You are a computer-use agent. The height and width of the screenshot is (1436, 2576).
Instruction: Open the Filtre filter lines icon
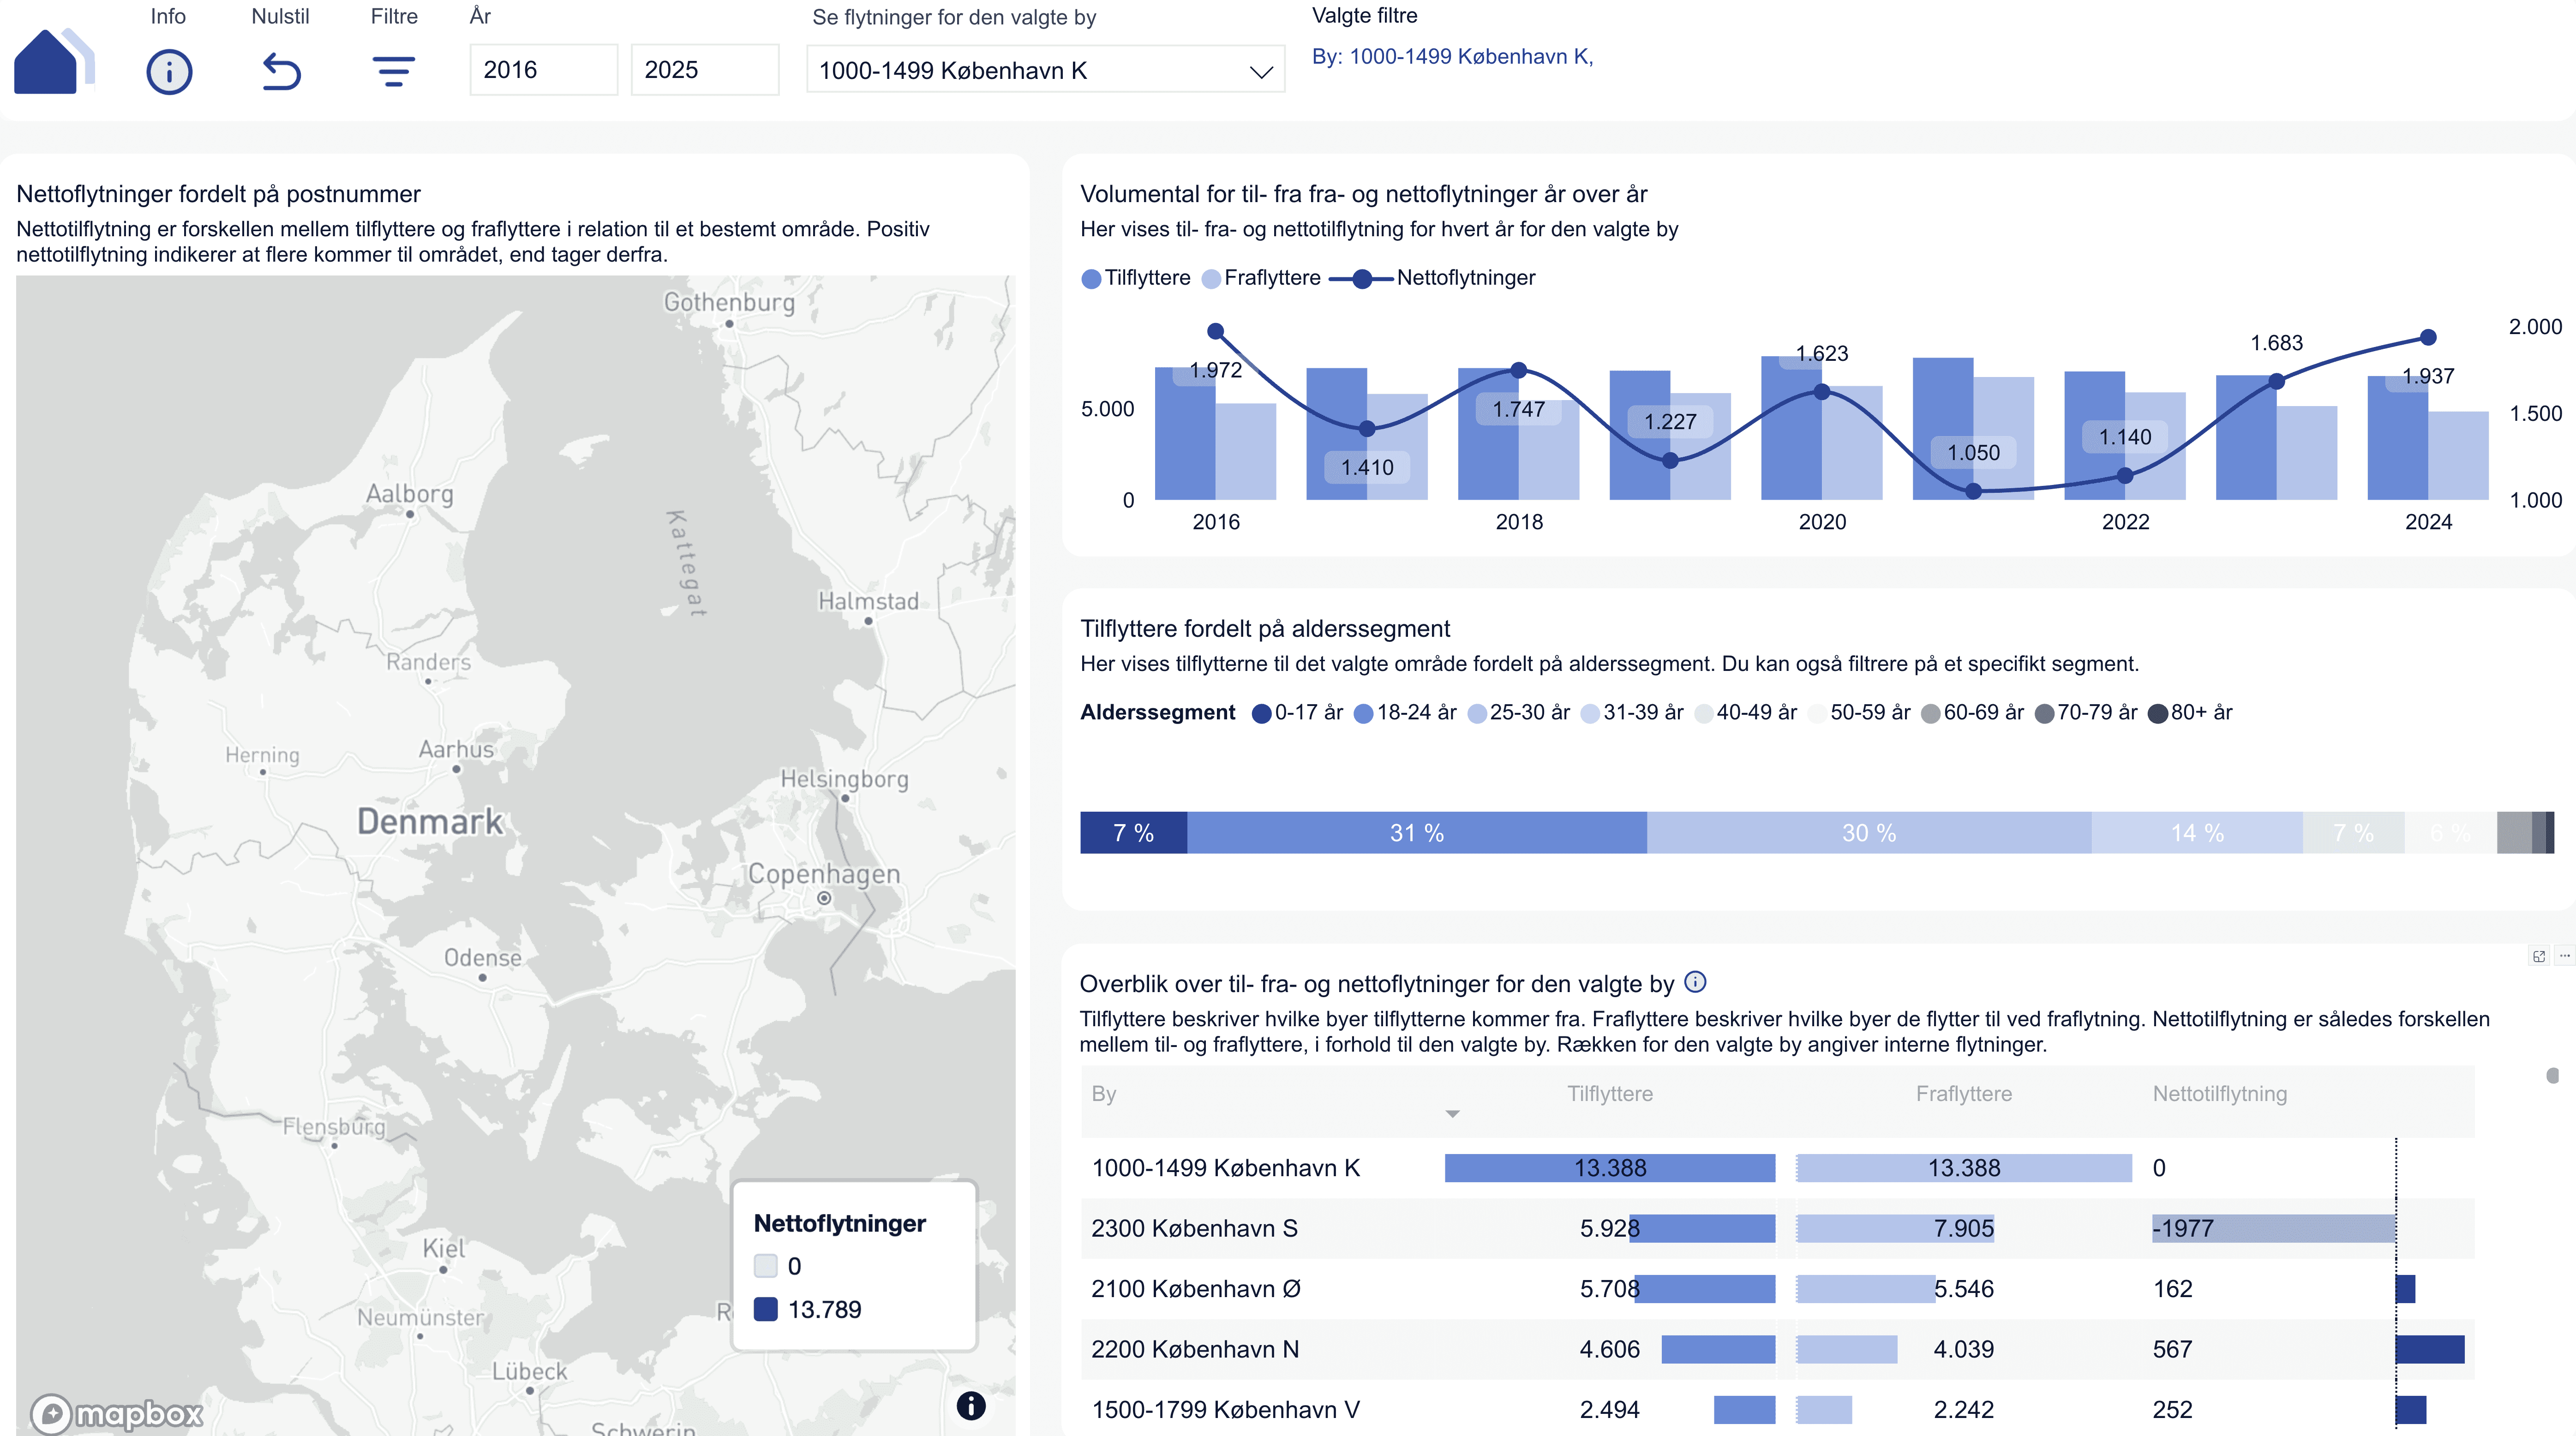pos(393,72)
